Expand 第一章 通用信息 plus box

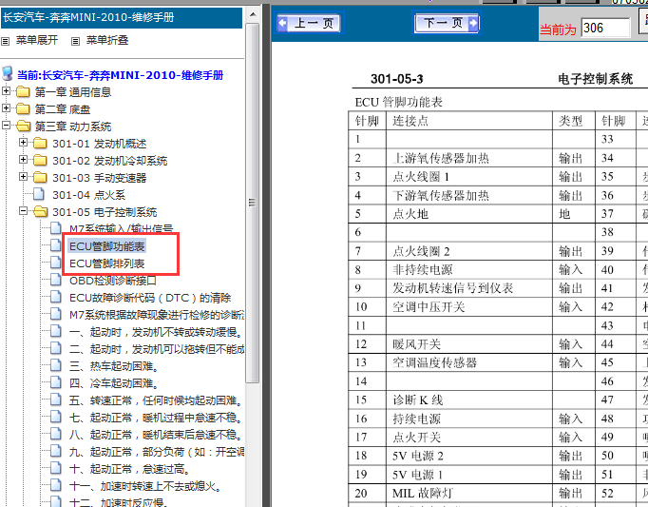point(6,91)
